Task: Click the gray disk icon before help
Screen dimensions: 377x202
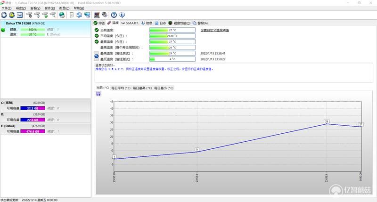Action: 104,15
